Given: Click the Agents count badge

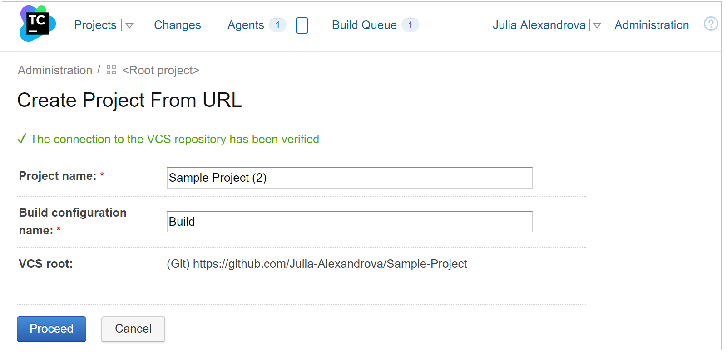Looking at the screenshot, I should (277, 25).
